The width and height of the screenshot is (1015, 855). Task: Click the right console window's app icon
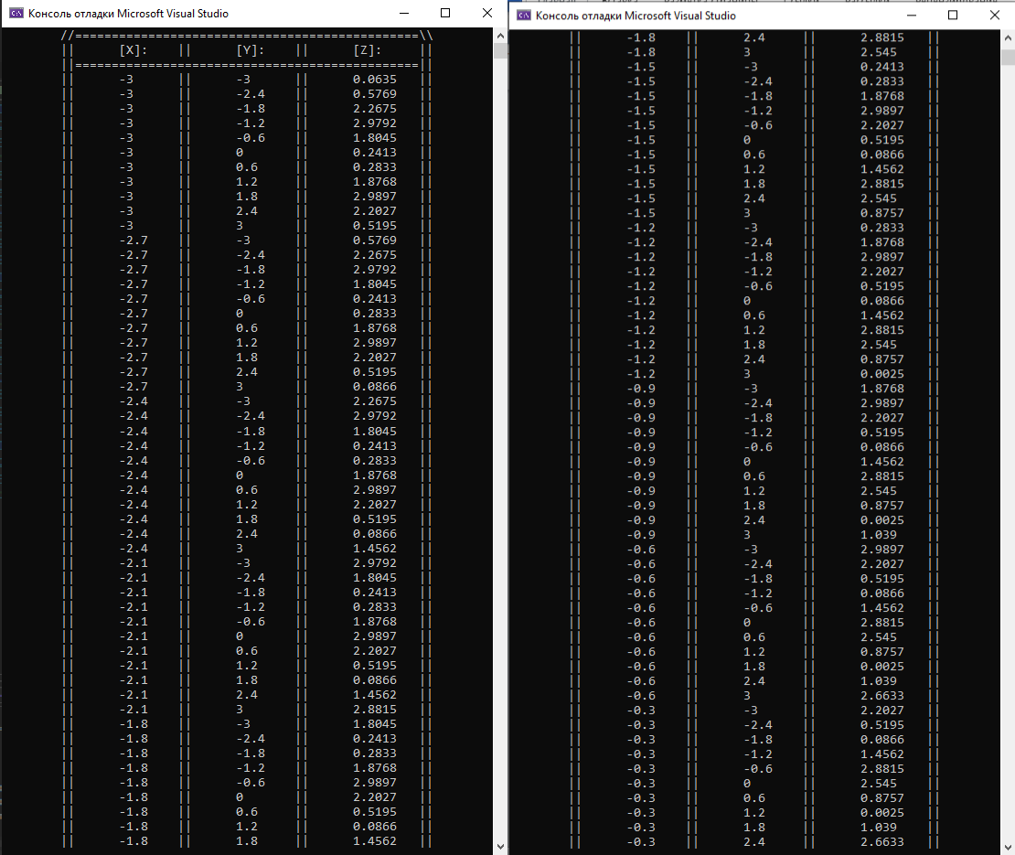(524, 15)
